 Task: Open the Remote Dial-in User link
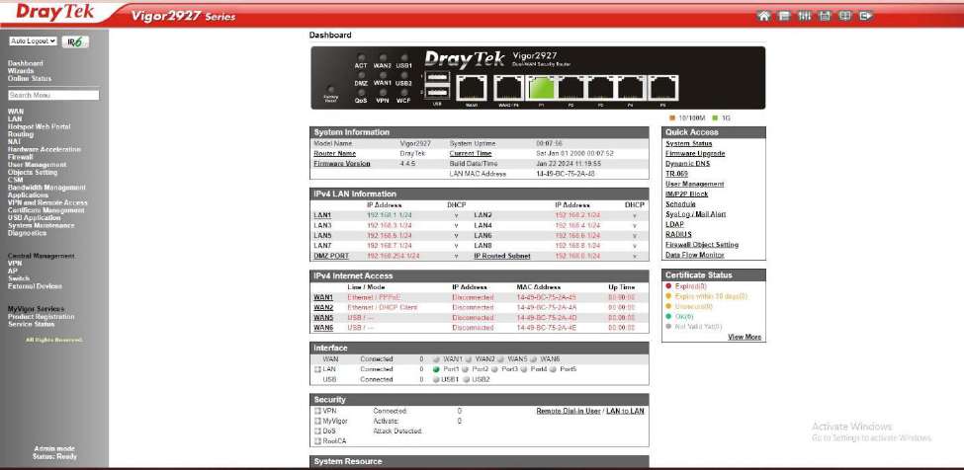pyautogui.click(x=569, y=411)
